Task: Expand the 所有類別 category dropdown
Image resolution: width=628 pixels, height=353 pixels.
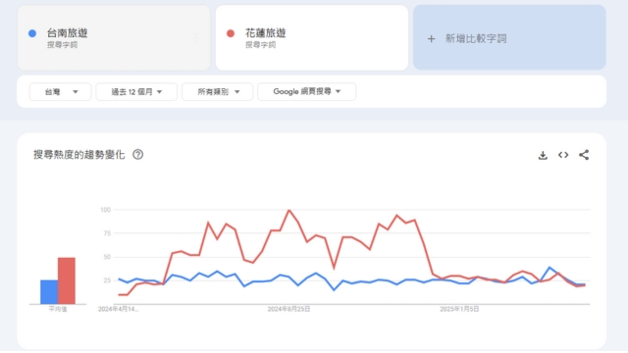Action: point(218,92)
